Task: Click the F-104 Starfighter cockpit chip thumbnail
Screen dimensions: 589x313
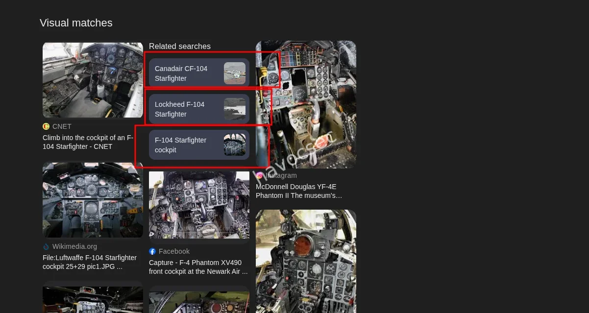Action: tap(235, 145)
